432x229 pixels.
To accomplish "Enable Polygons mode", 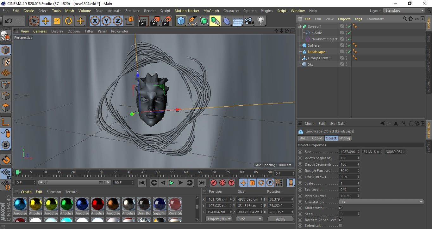I will pyautogui.click(x=6, y=108).
